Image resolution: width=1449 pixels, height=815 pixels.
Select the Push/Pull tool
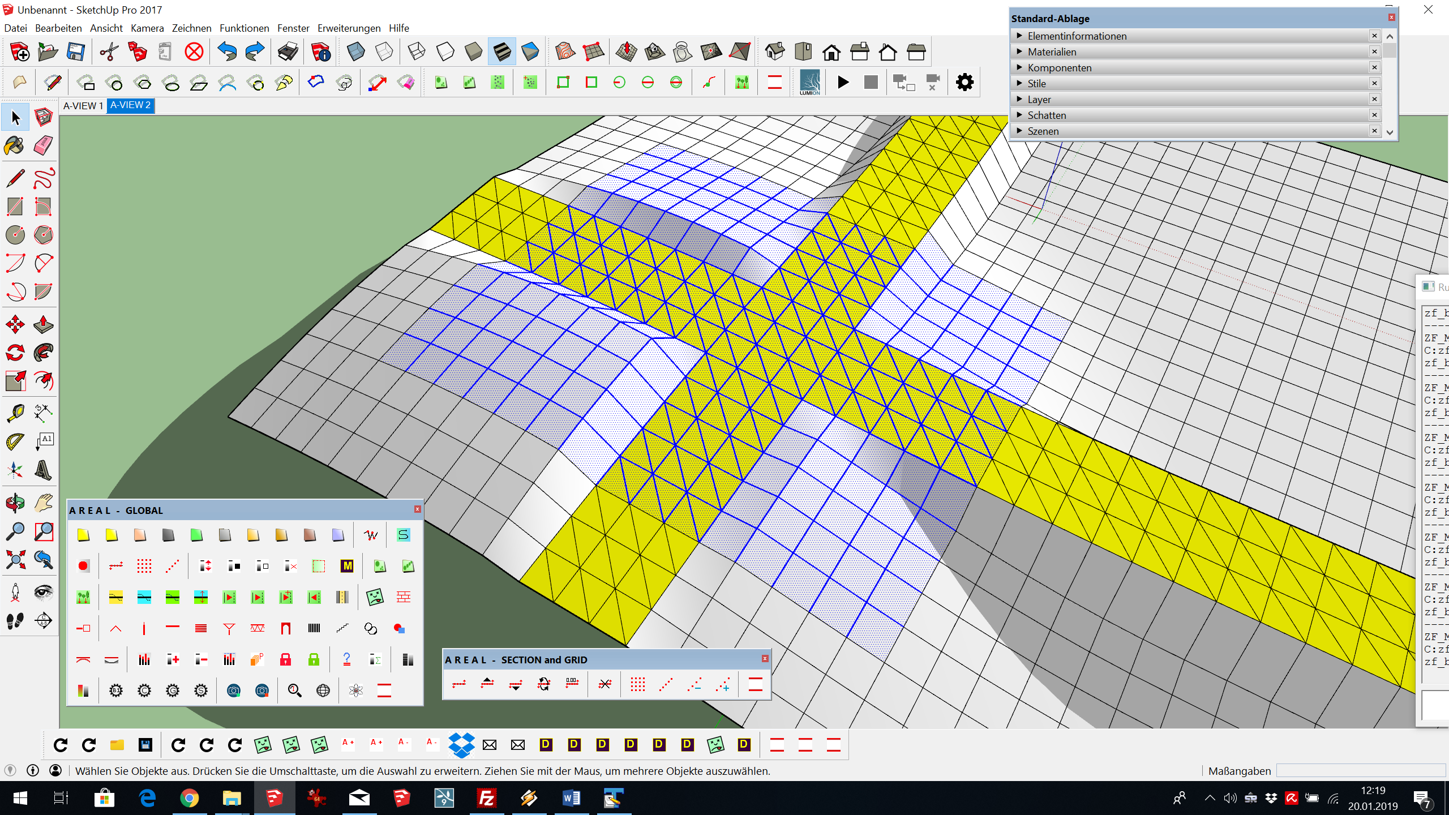[x=43, y=325]
